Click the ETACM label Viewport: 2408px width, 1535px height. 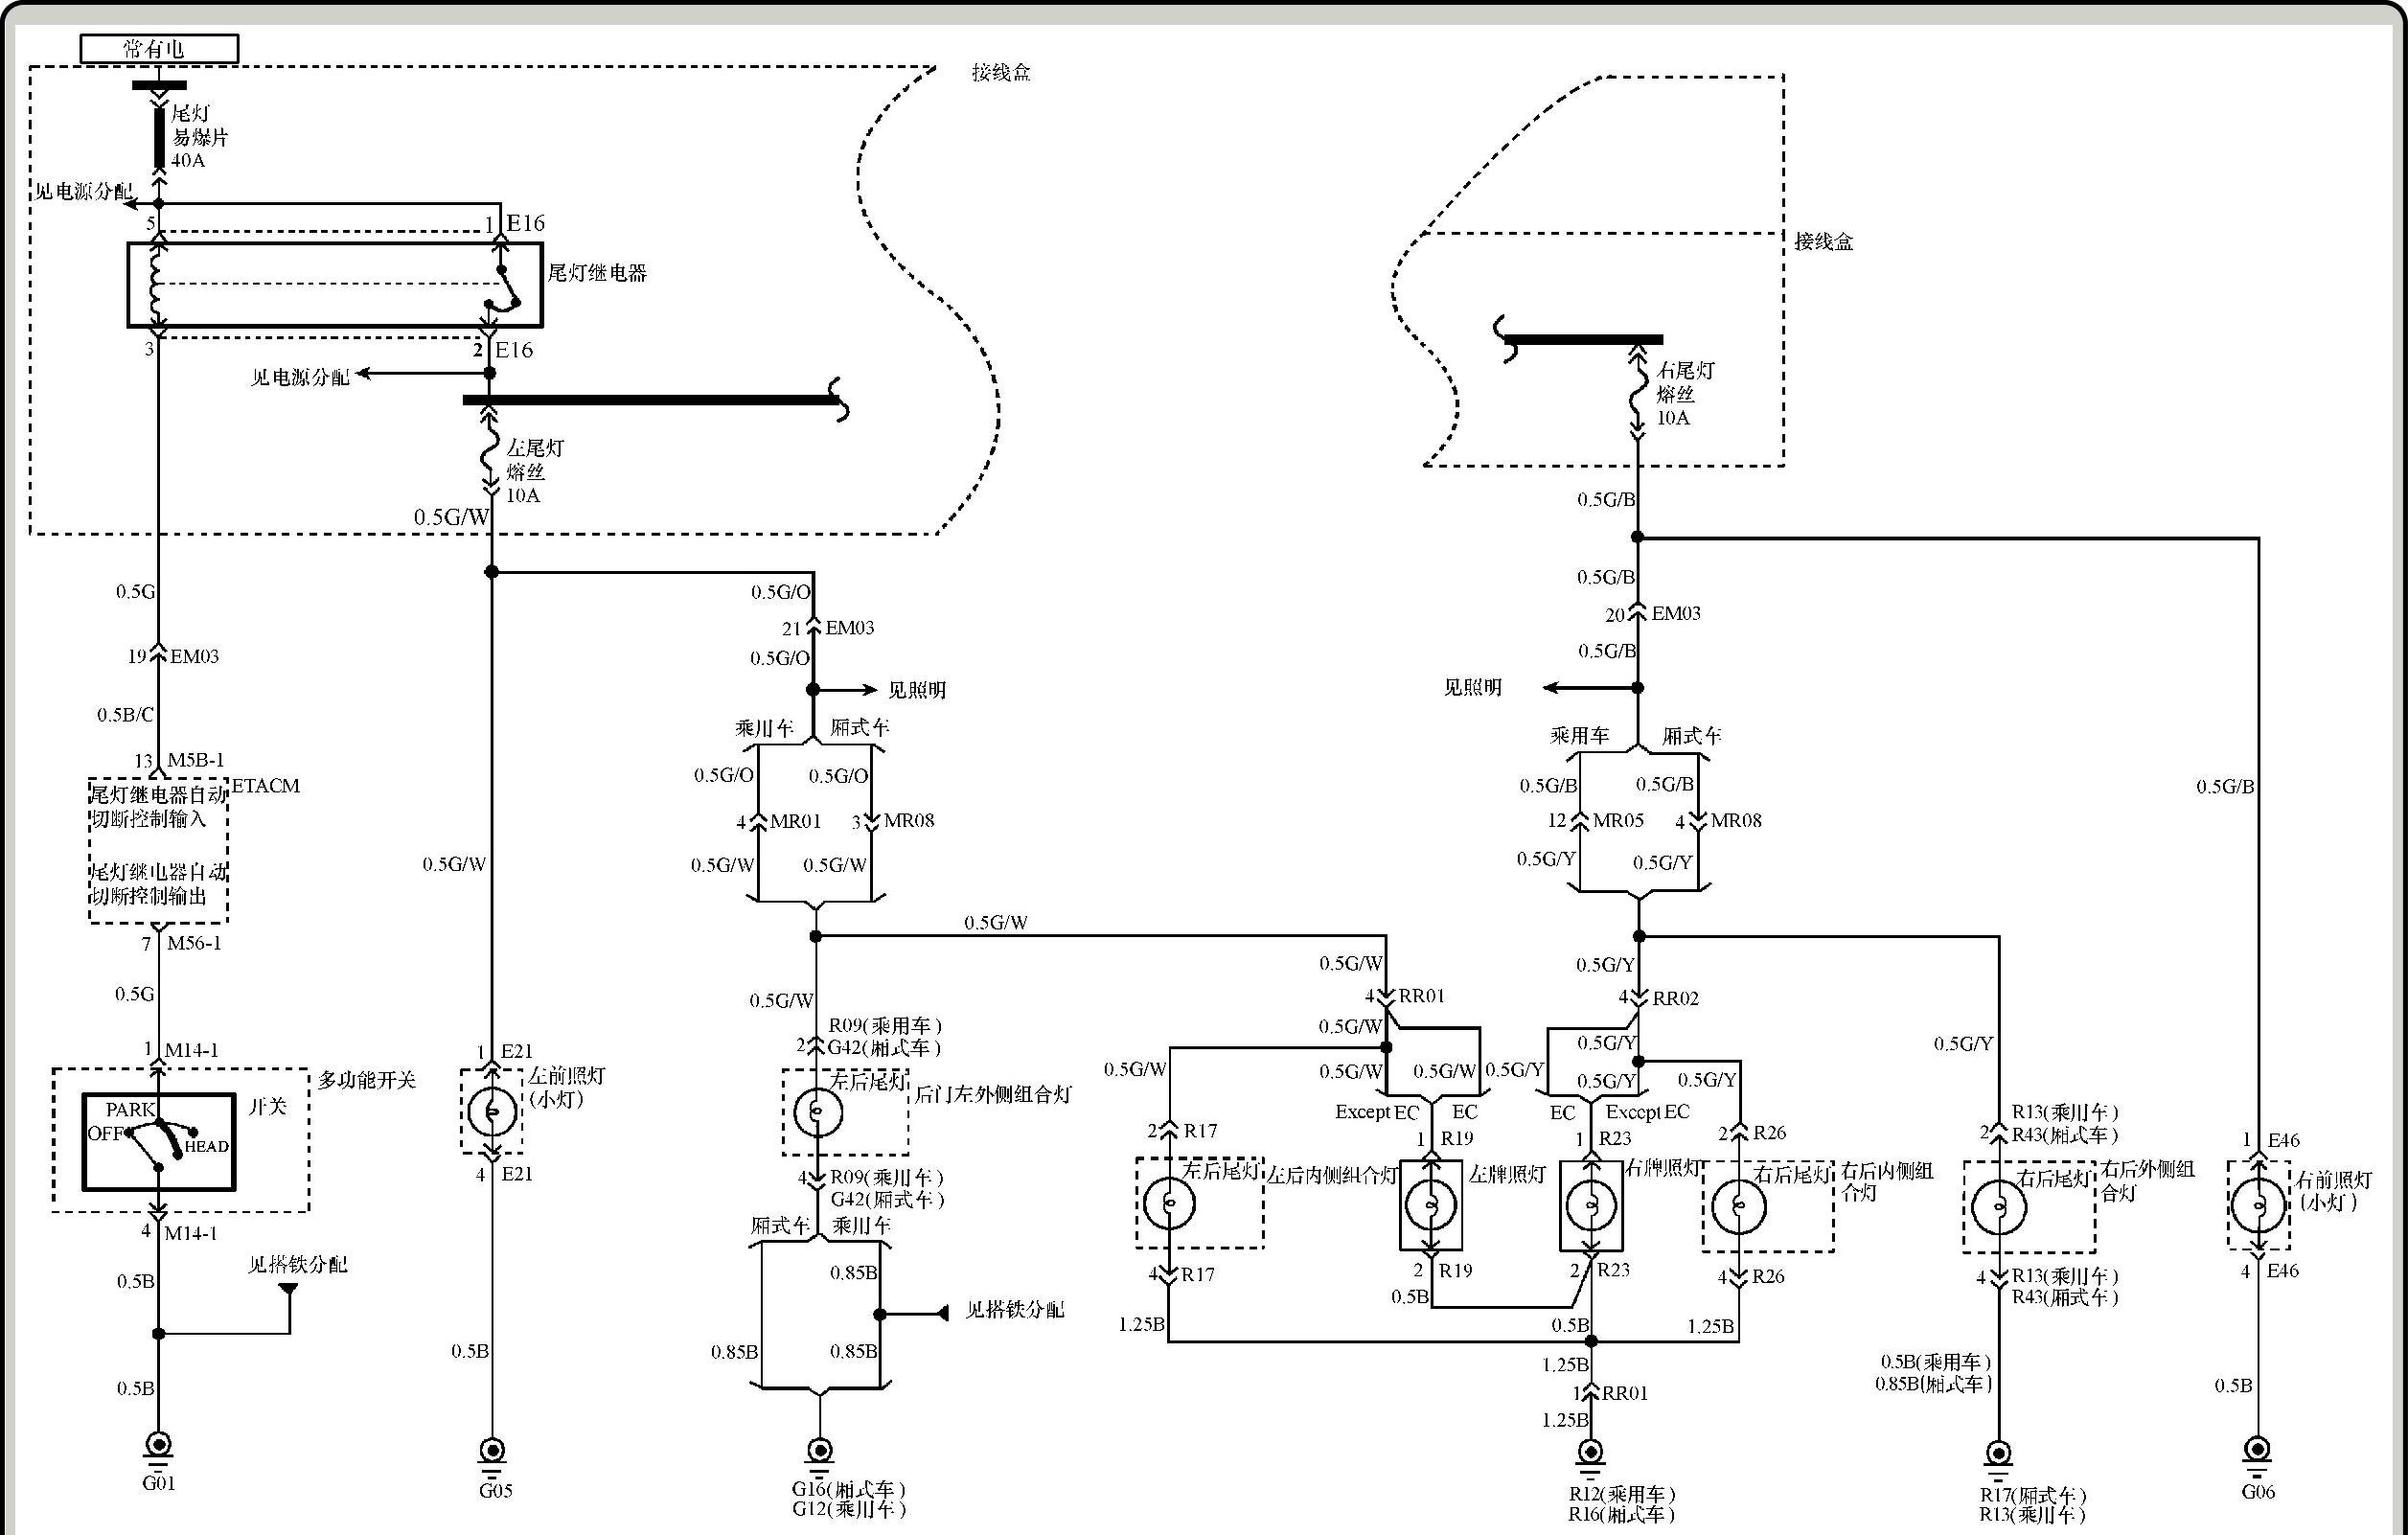pos(266,786)
